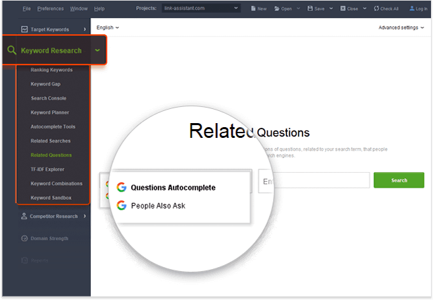Open the File menu
This screenshot has width=433, height=300.
point(26,9)
